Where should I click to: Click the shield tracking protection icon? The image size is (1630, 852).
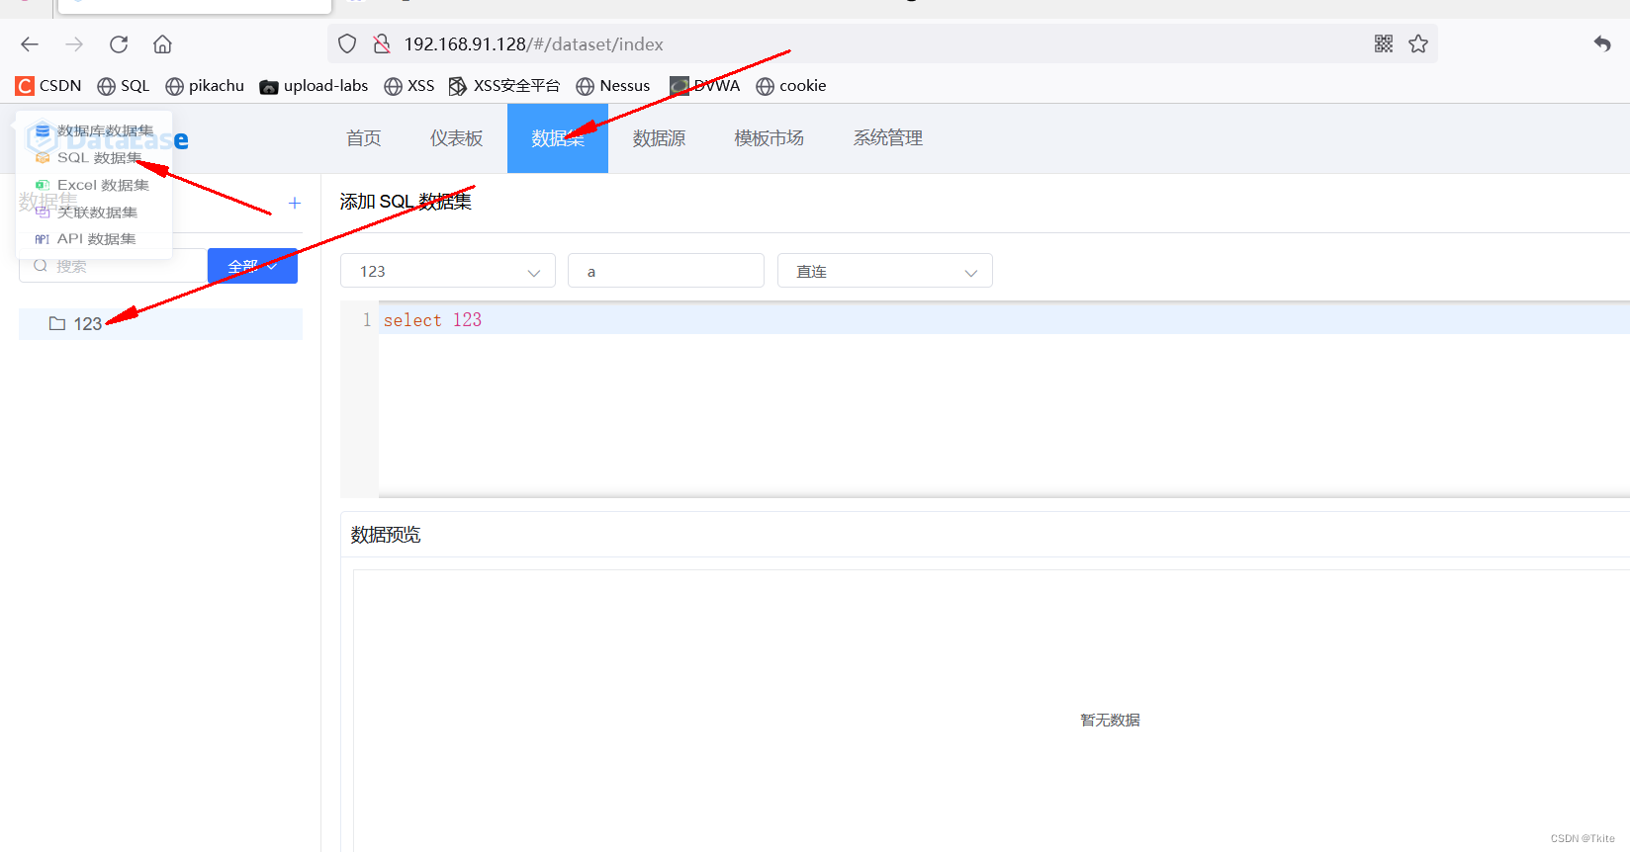347,44
